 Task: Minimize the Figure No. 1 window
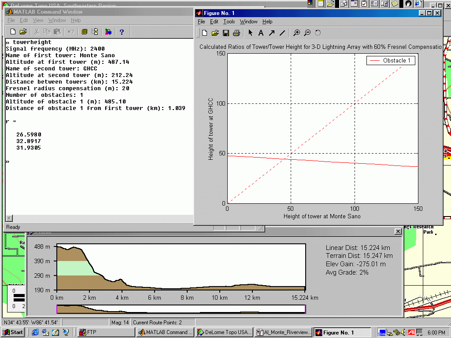(x=422, y=13)
